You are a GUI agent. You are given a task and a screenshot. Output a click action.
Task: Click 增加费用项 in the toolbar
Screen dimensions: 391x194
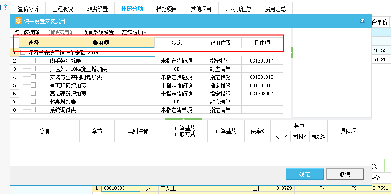coord(28,32)
